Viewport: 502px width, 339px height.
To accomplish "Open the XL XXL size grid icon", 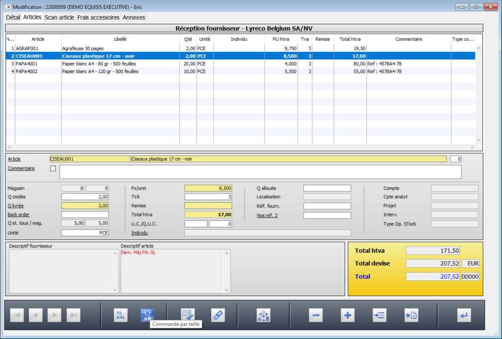I will [121, 315].
